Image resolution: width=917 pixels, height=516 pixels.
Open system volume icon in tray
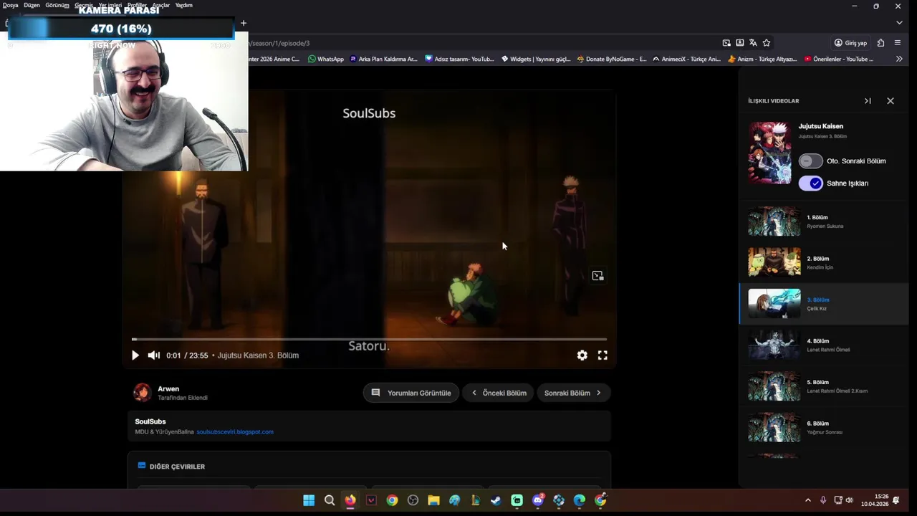(850, 500)
